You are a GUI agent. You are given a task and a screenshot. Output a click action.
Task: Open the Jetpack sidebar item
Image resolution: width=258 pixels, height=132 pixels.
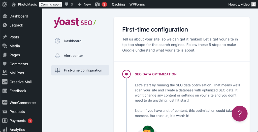click(16, 25)
